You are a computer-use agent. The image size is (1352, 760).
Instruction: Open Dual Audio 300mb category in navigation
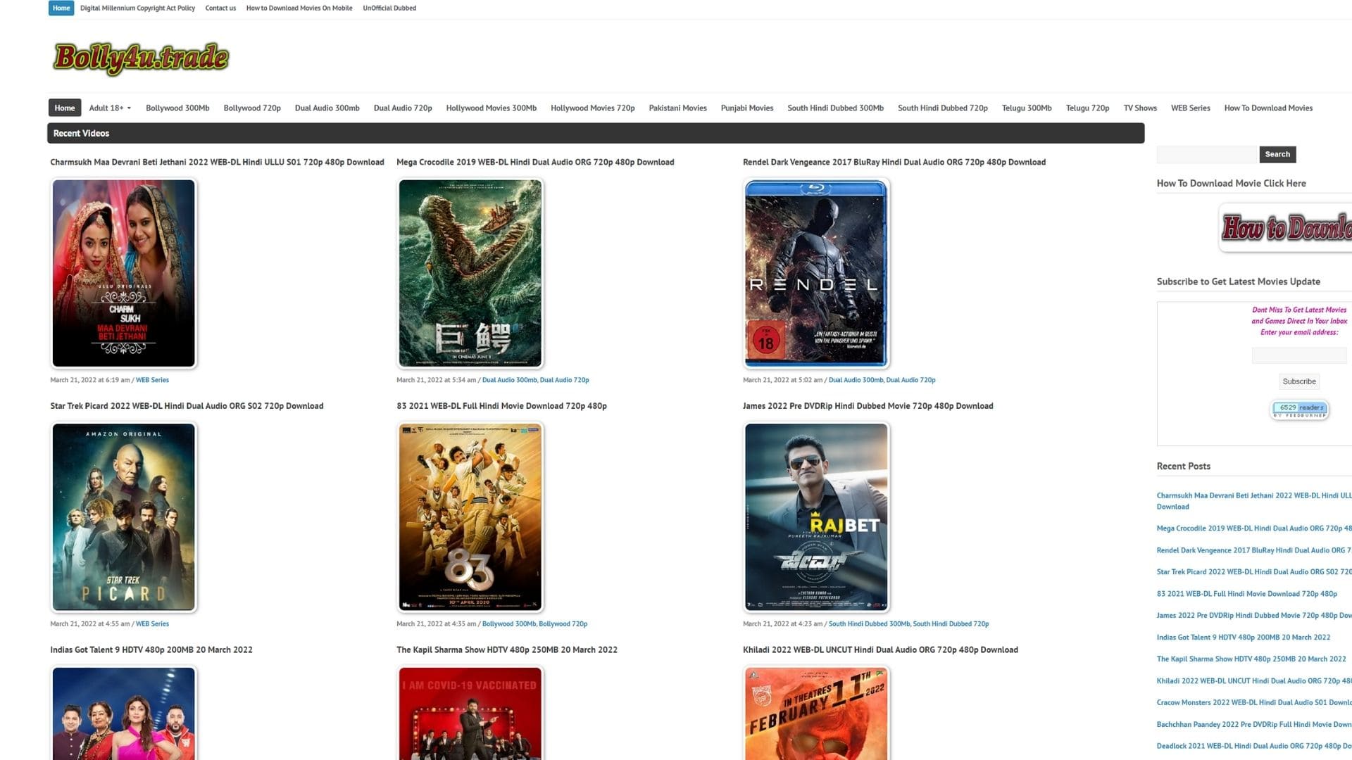pos(327,108)
